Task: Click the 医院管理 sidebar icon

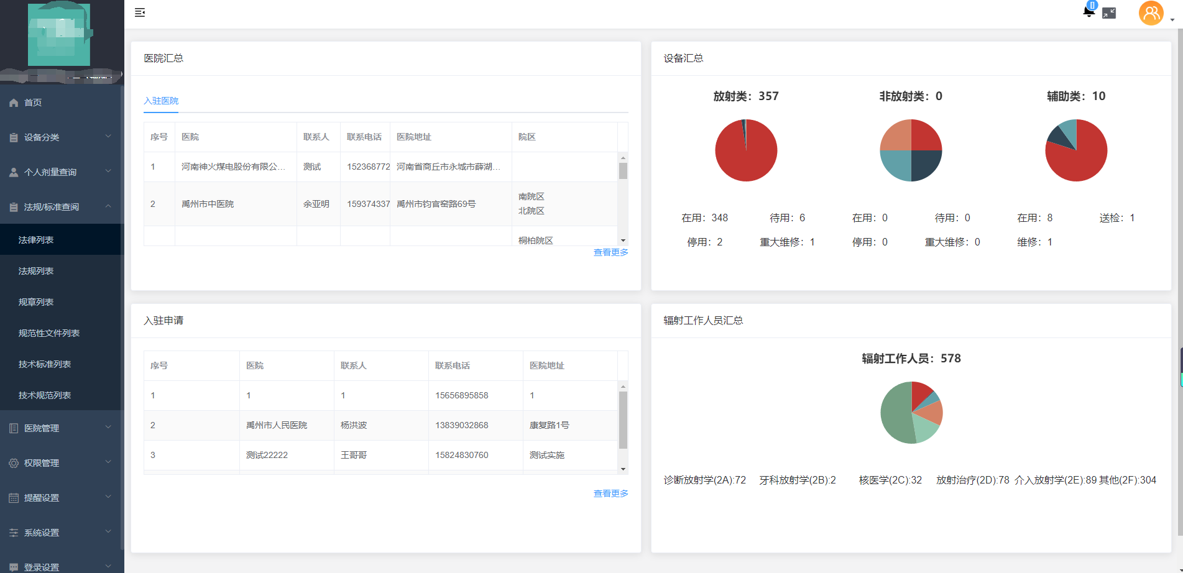Action: point(14,428)
